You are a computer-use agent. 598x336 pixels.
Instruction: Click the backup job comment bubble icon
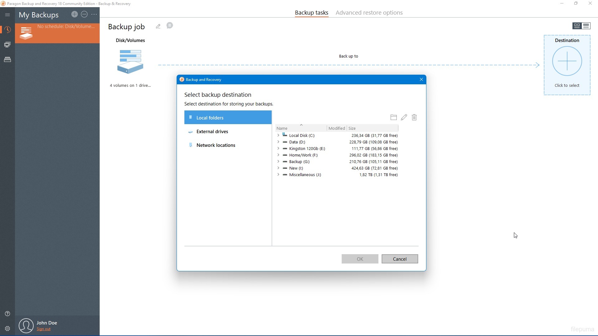point(169,26)
